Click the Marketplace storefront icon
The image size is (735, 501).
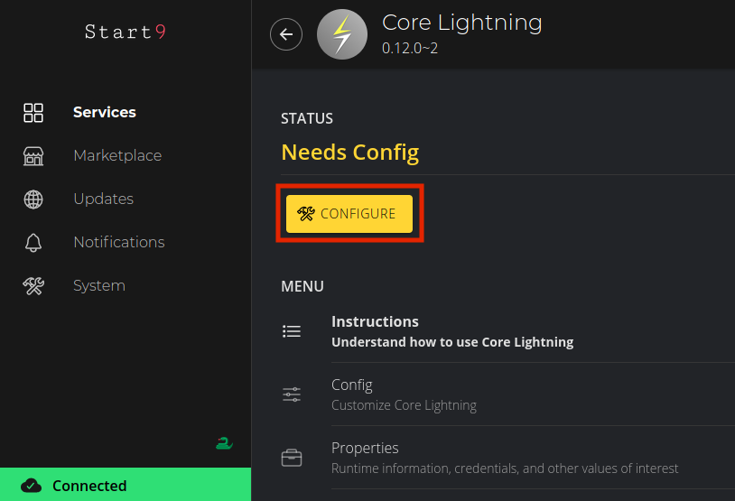[33, 156]
